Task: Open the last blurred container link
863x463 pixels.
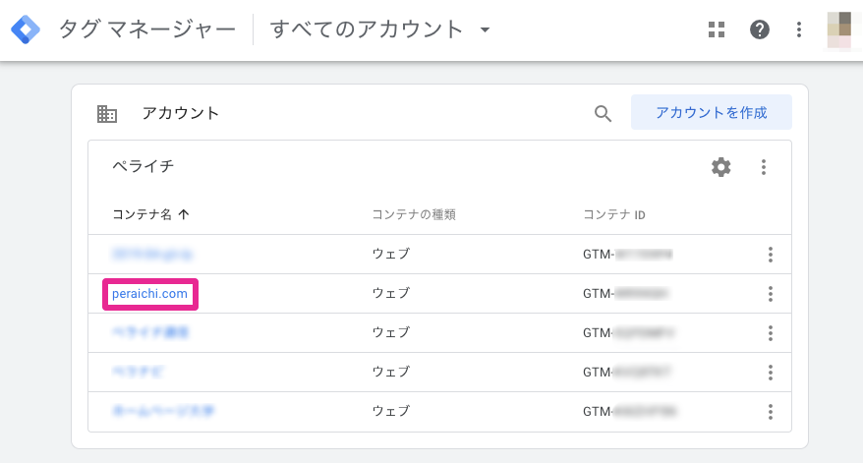Action: pyautogui.click(x=163, y=411)
